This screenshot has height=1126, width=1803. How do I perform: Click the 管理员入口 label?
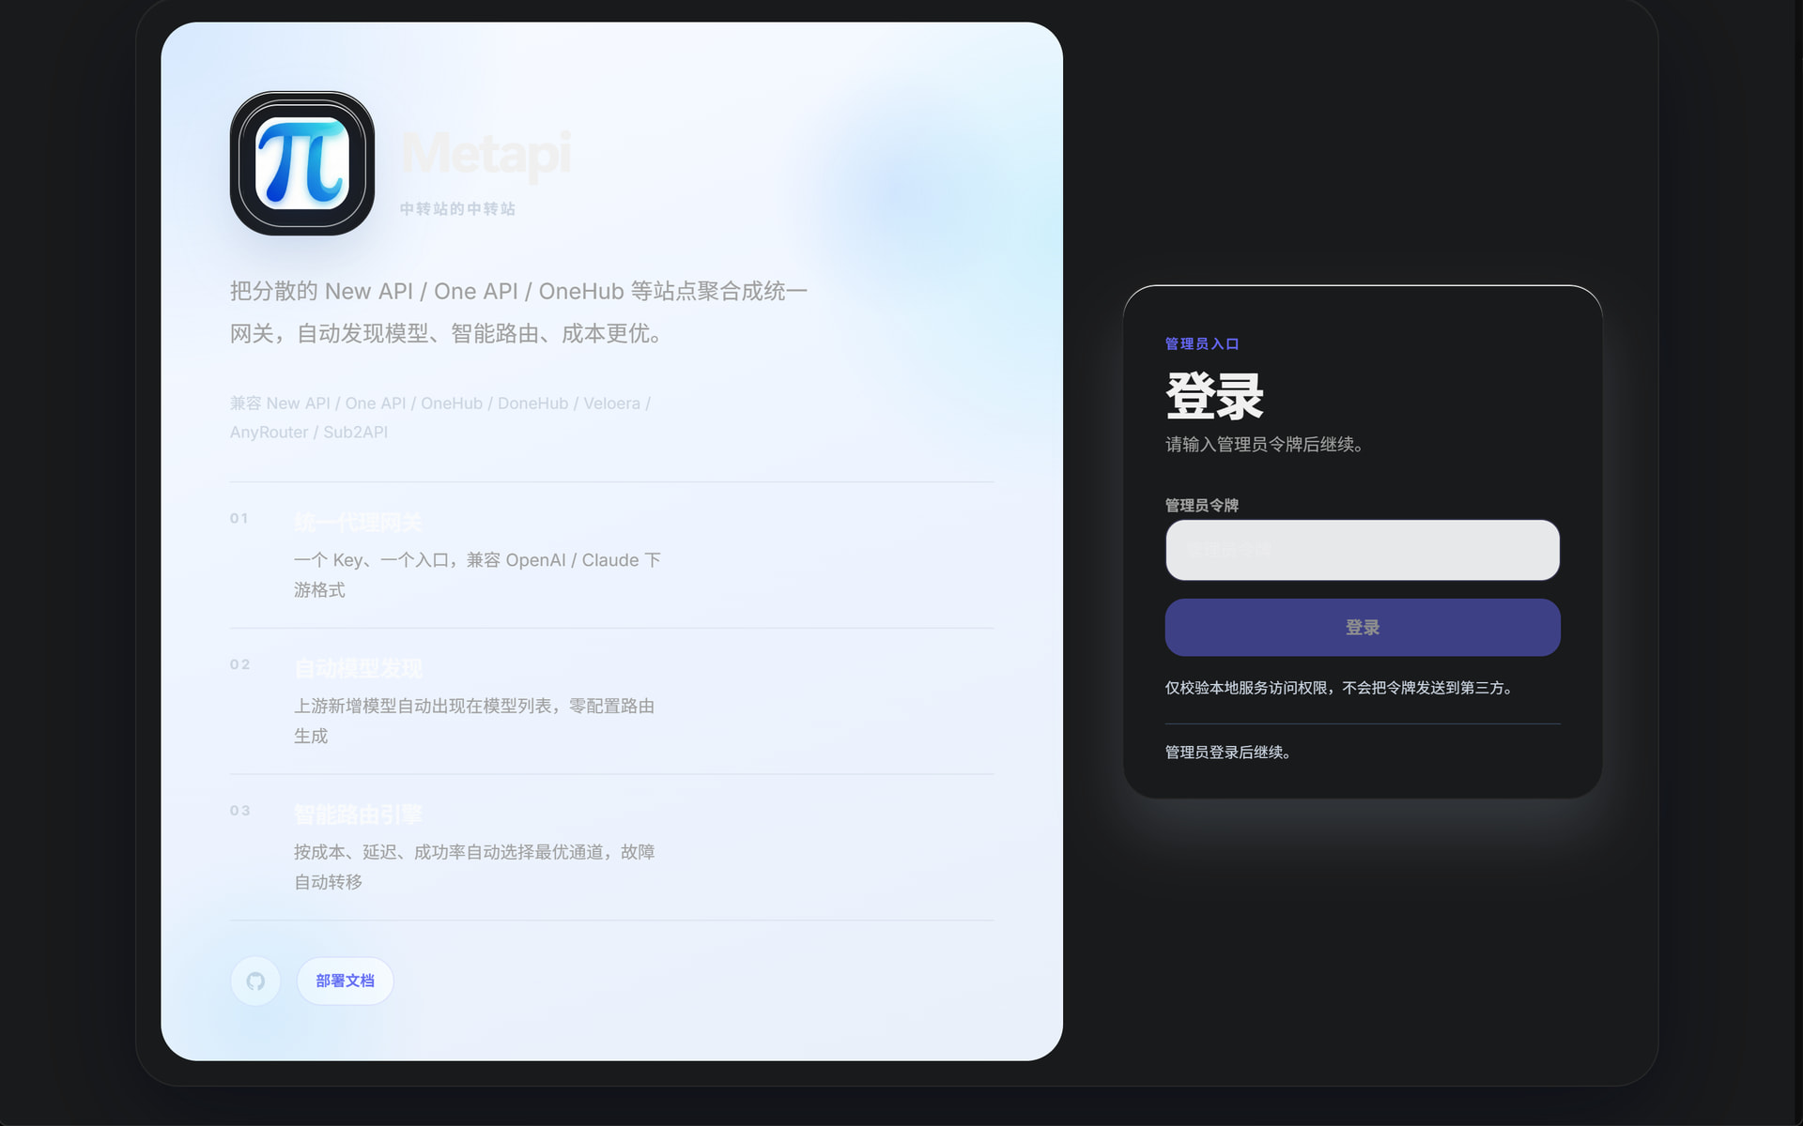(x=1202, y=344)
